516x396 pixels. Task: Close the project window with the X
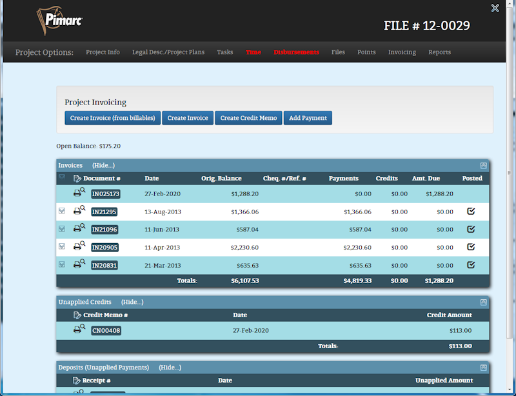tap(495, 8)
